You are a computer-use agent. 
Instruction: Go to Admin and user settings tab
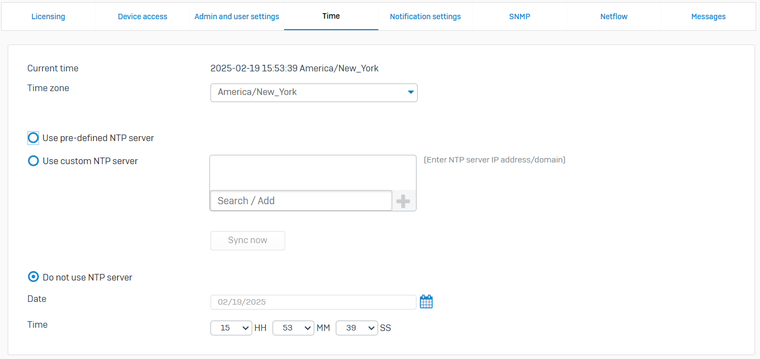(237, 17)
